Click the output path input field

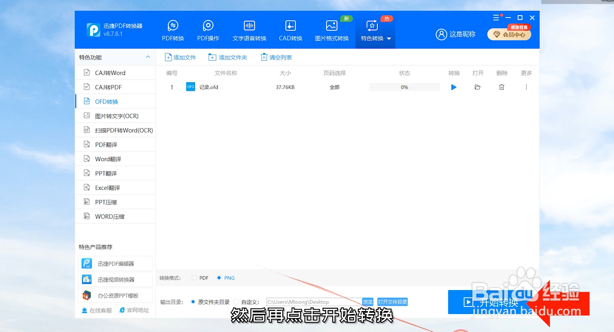[x=314, y=302]
